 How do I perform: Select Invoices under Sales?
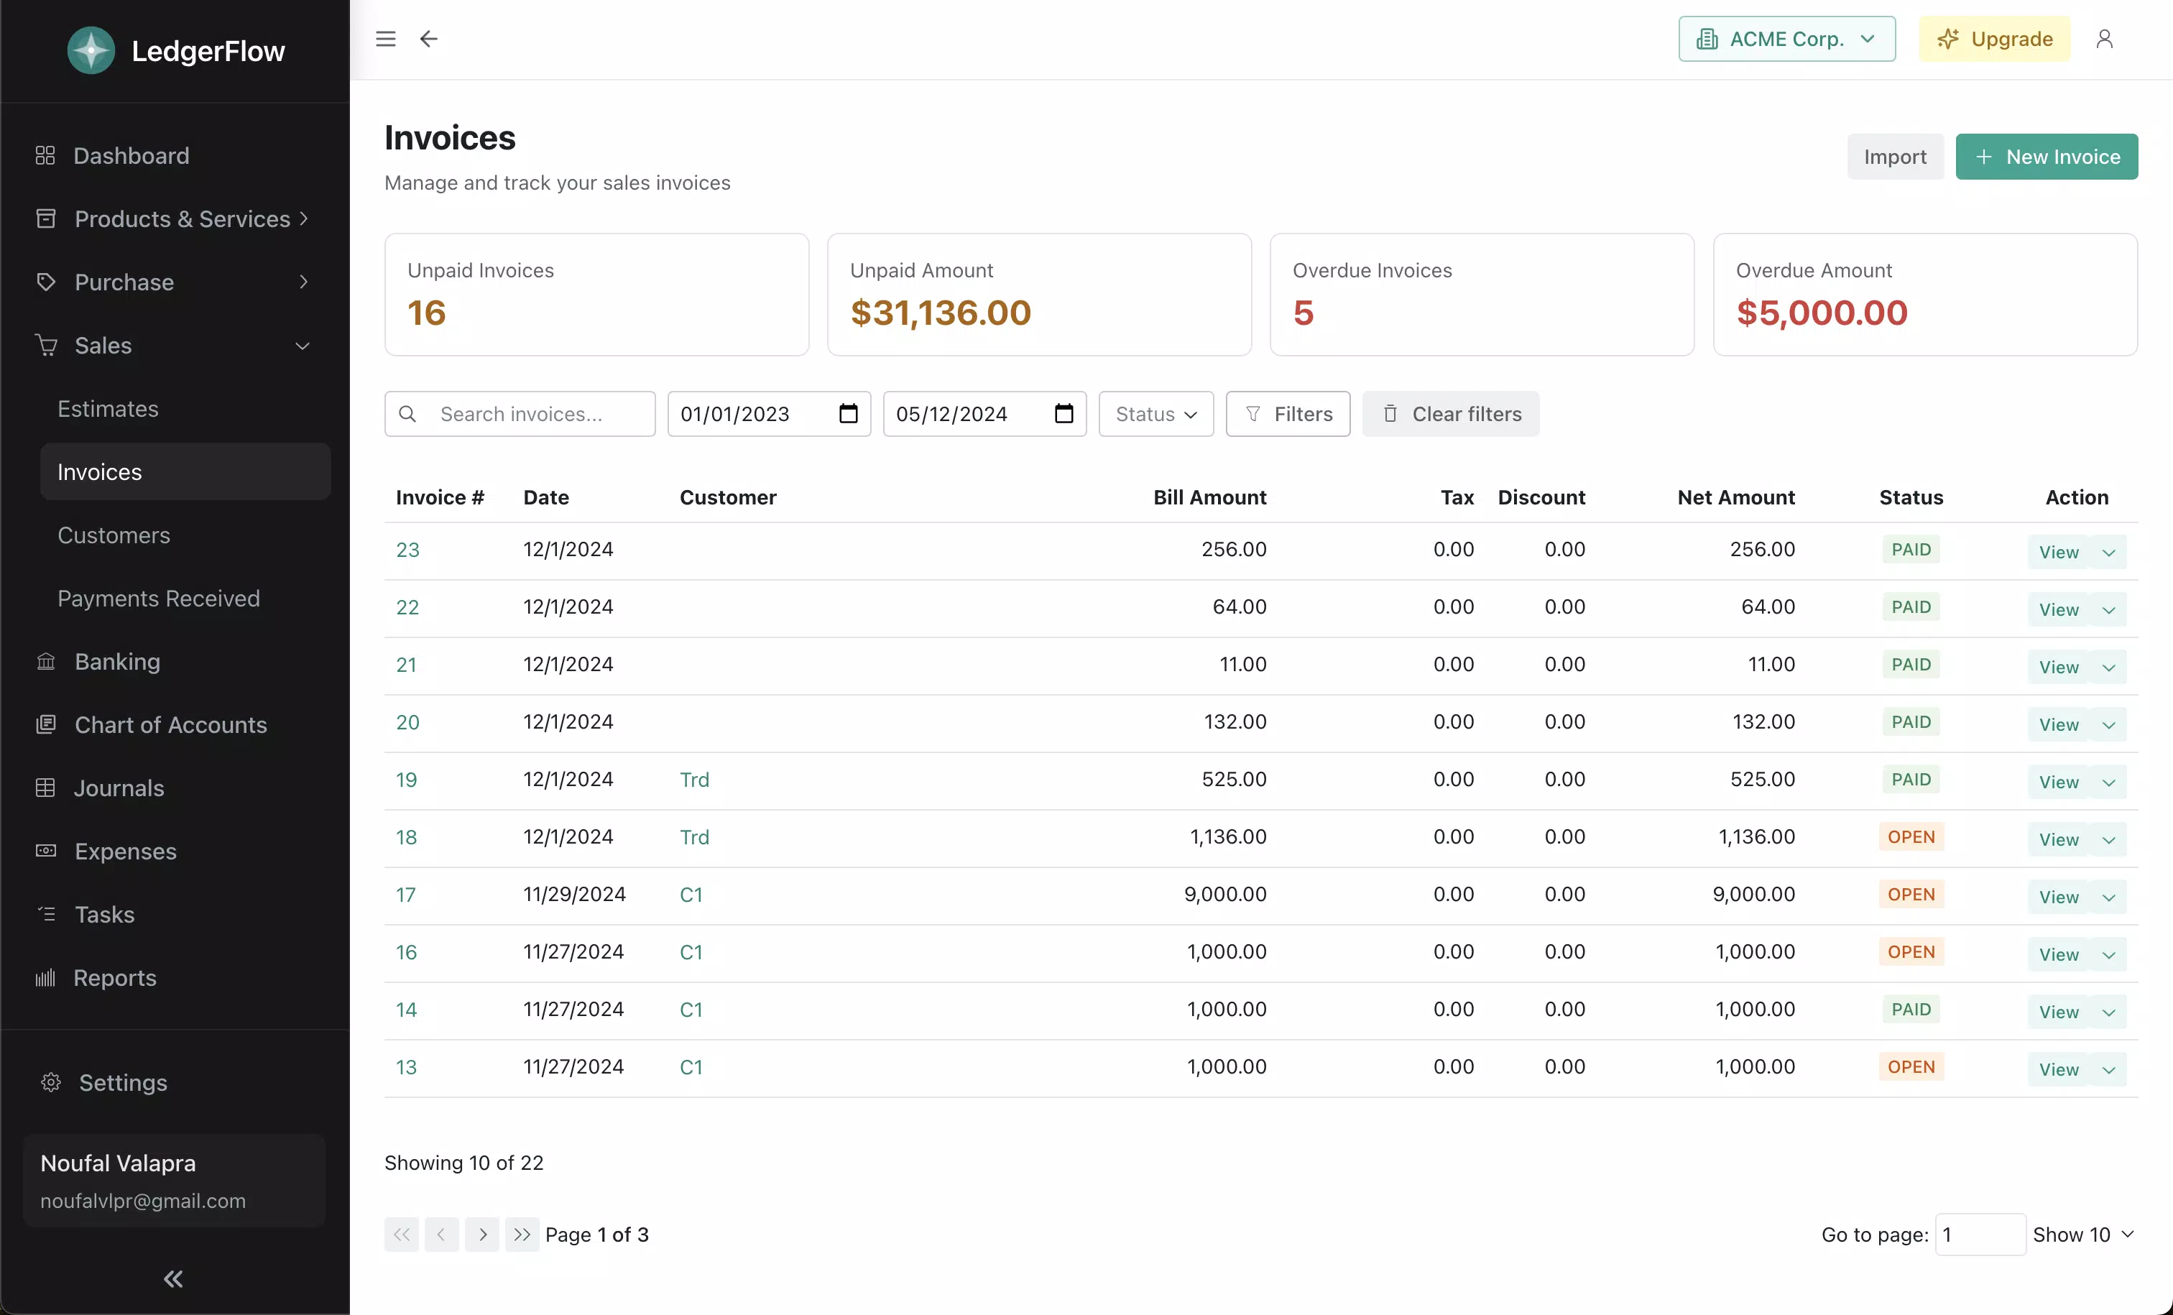tap(185, 472)
